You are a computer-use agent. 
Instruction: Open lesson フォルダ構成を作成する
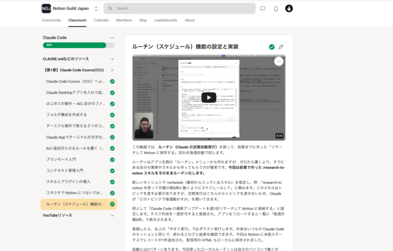(x=67, y=115)
